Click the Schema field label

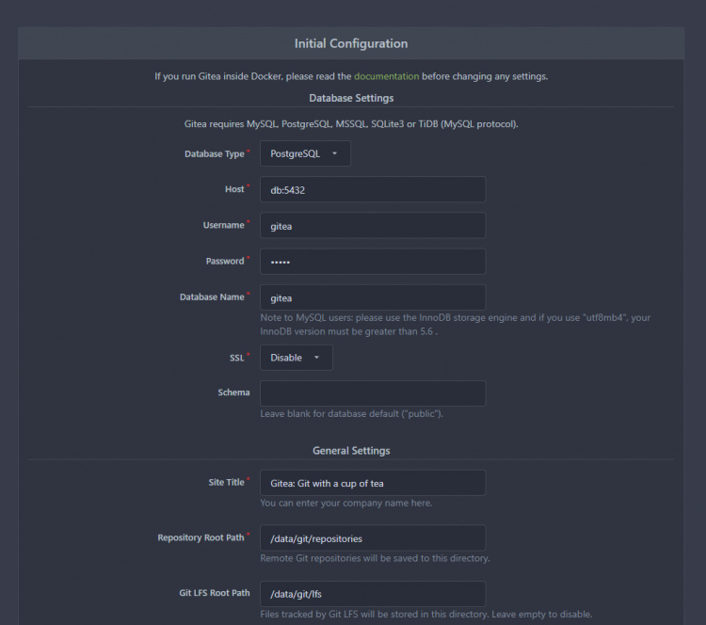[x=233, y=393]
